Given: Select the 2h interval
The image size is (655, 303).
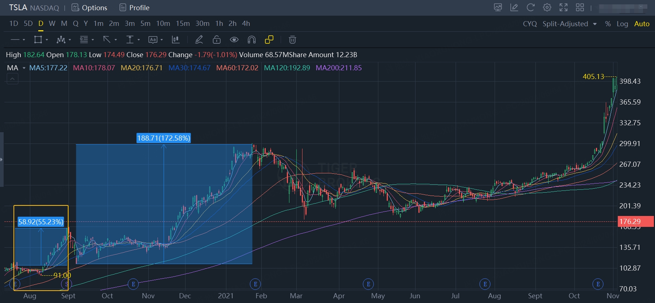Looking at the screenshot, I should (x=233, y=24).
